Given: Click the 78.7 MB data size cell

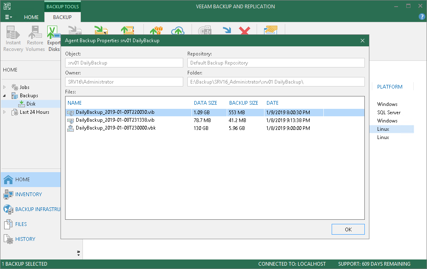Looking at the screenshot, I should point(202,120).
